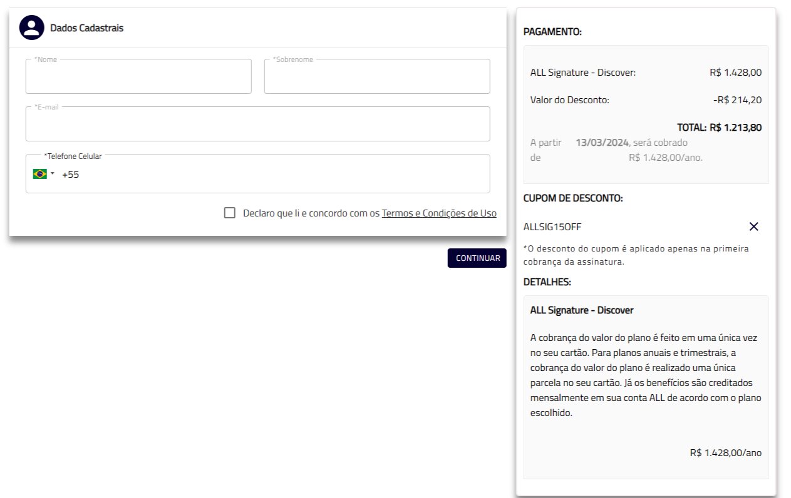Focus the Sobrenome input field
The image size is (791, 498).
(x=377, y=76)
